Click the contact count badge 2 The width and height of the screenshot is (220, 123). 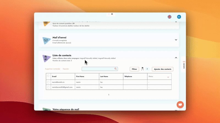147,69
